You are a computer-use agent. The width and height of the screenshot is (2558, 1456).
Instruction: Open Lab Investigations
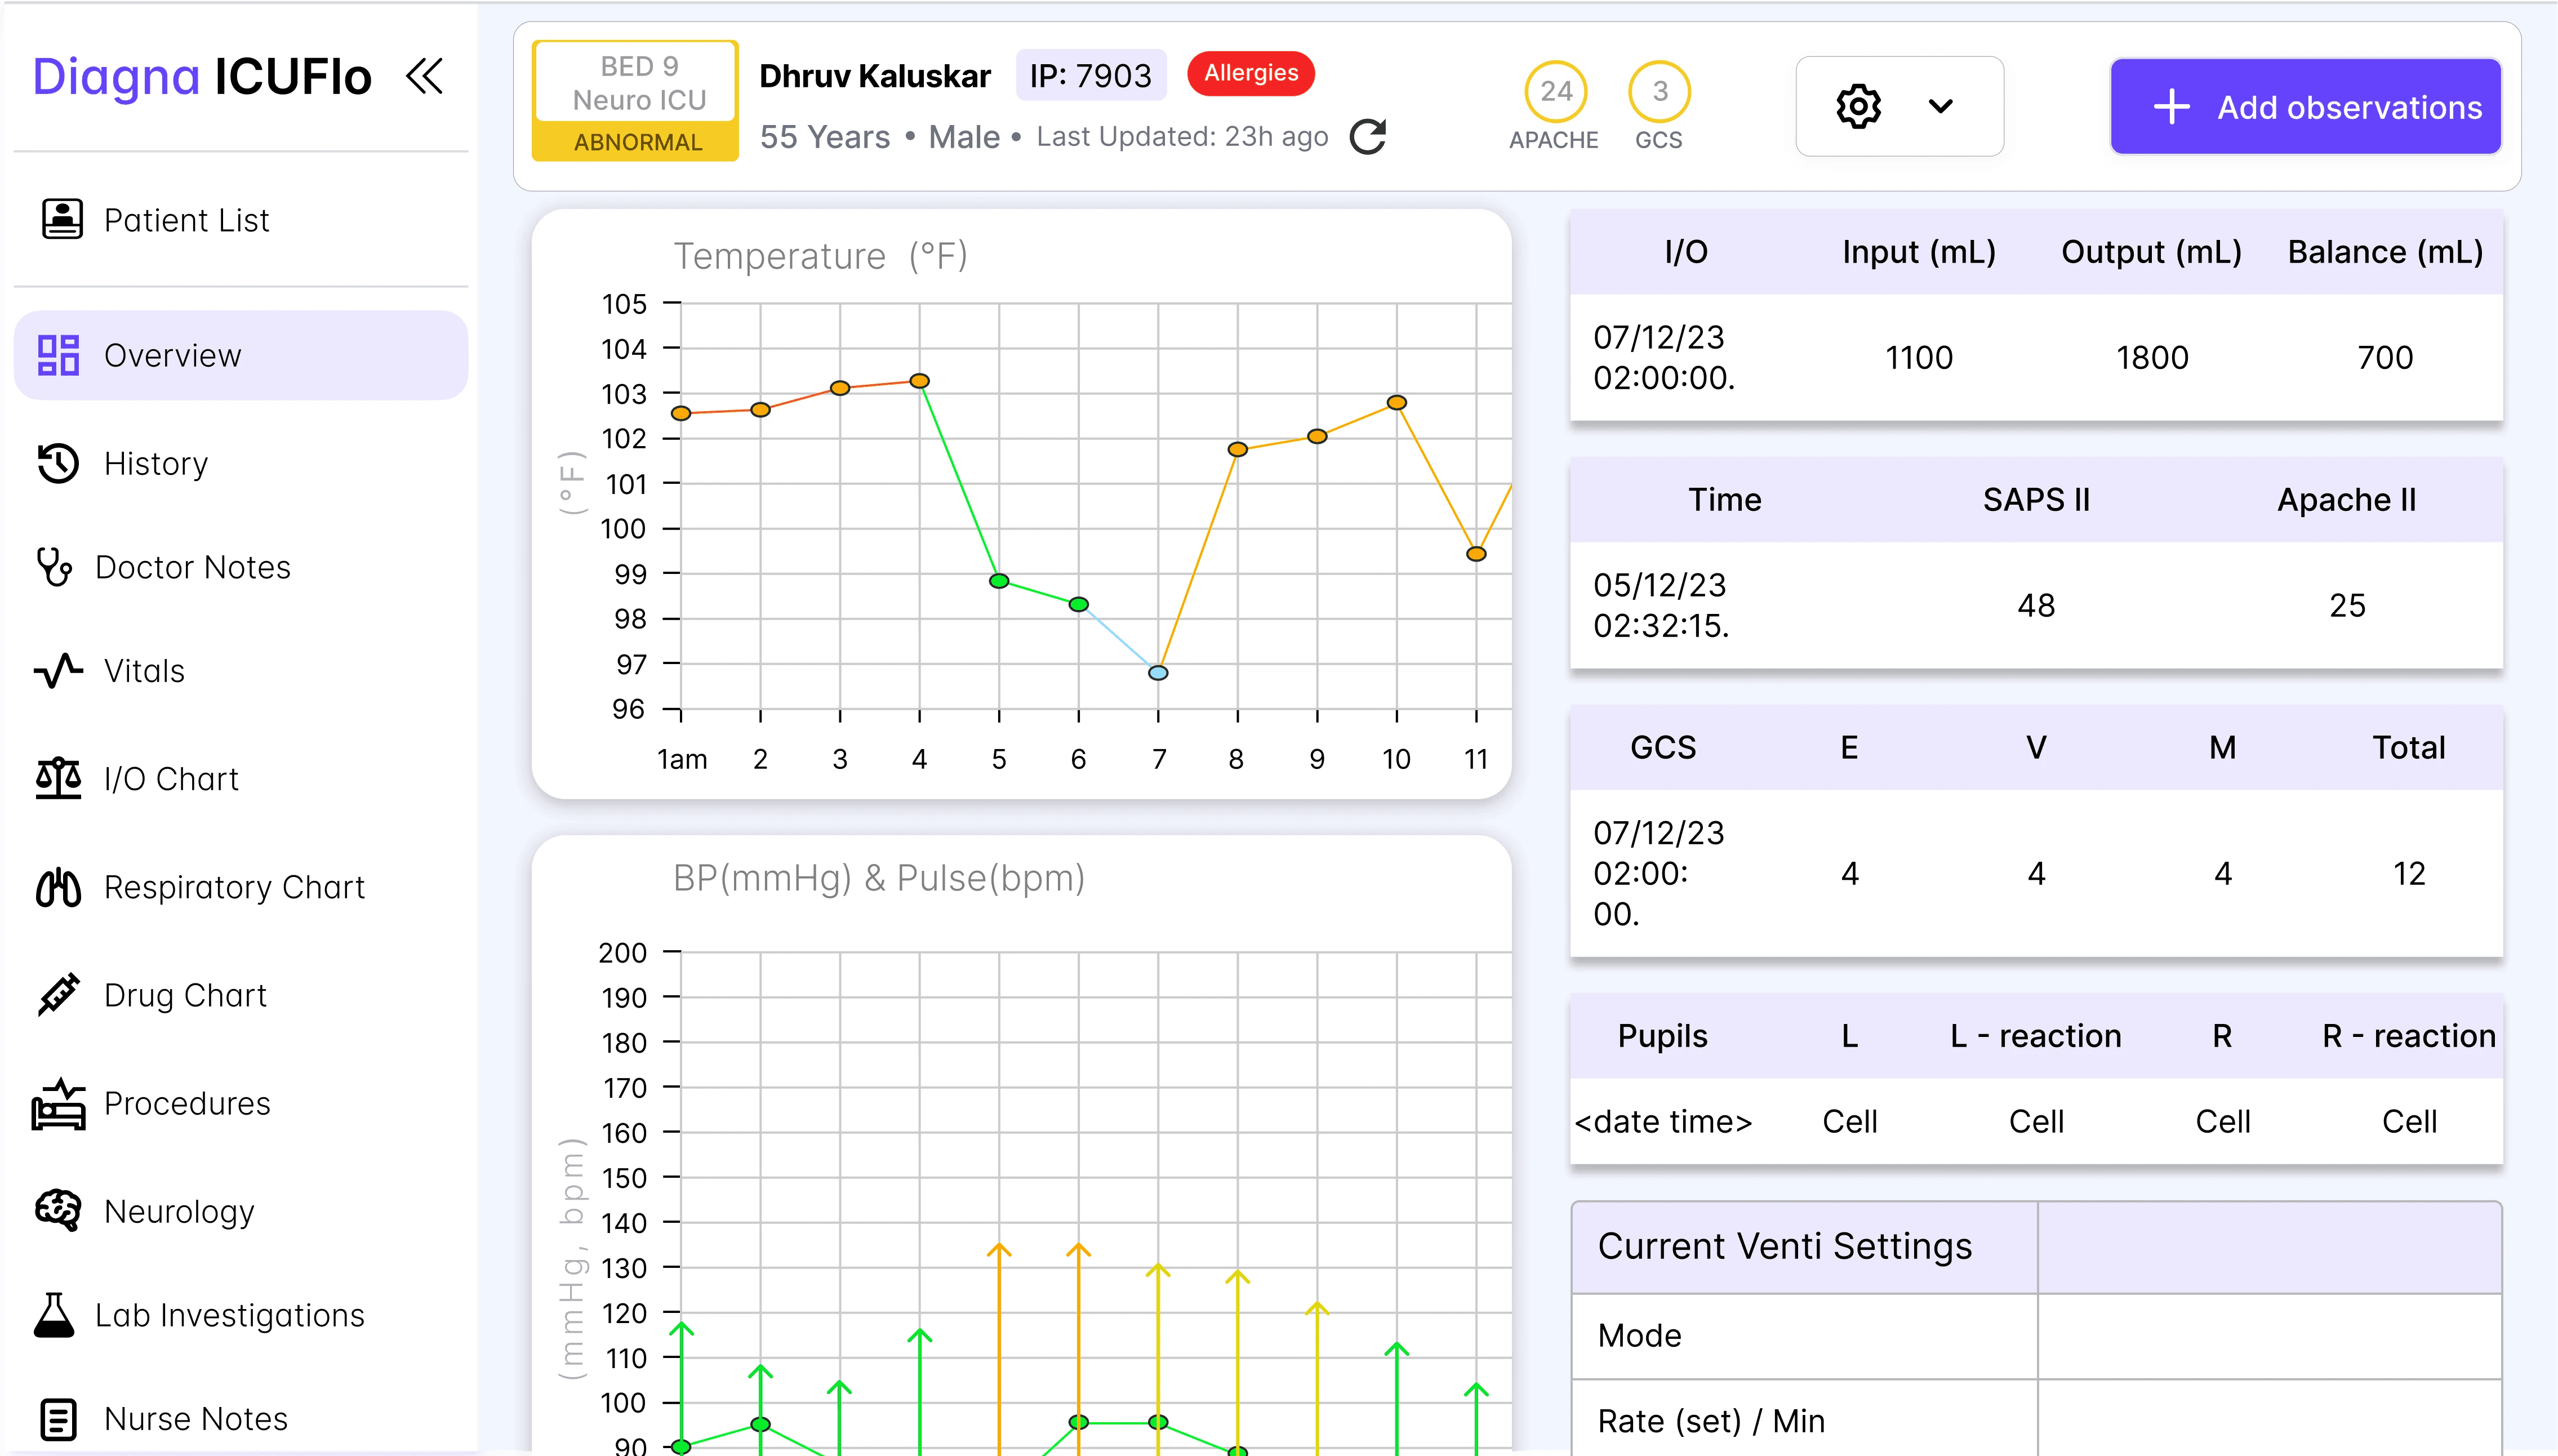pos(241,1315)
